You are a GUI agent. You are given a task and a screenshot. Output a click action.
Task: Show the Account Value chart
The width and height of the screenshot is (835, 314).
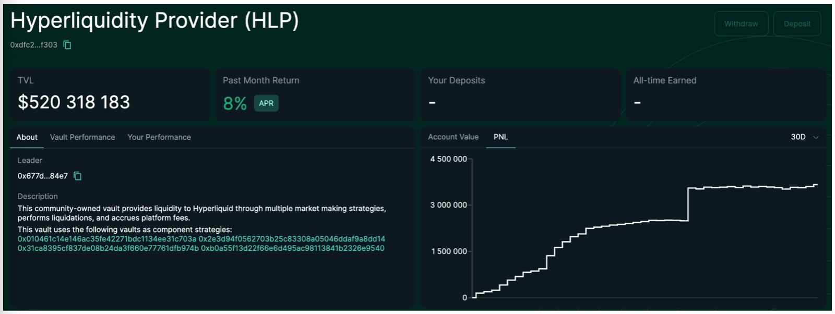(453, 137)
